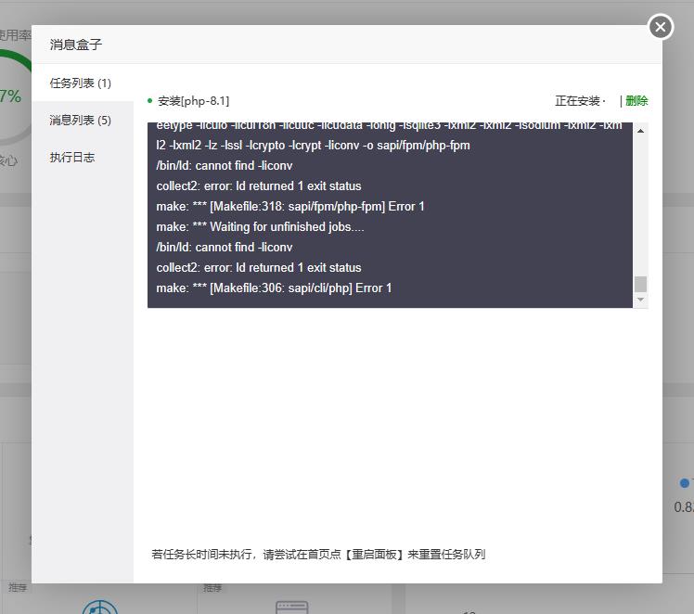Viewport: 694px width, 614px height.
Task: Click the green status dot beside 安装[php-8.1]
Action: coord(150,101)
